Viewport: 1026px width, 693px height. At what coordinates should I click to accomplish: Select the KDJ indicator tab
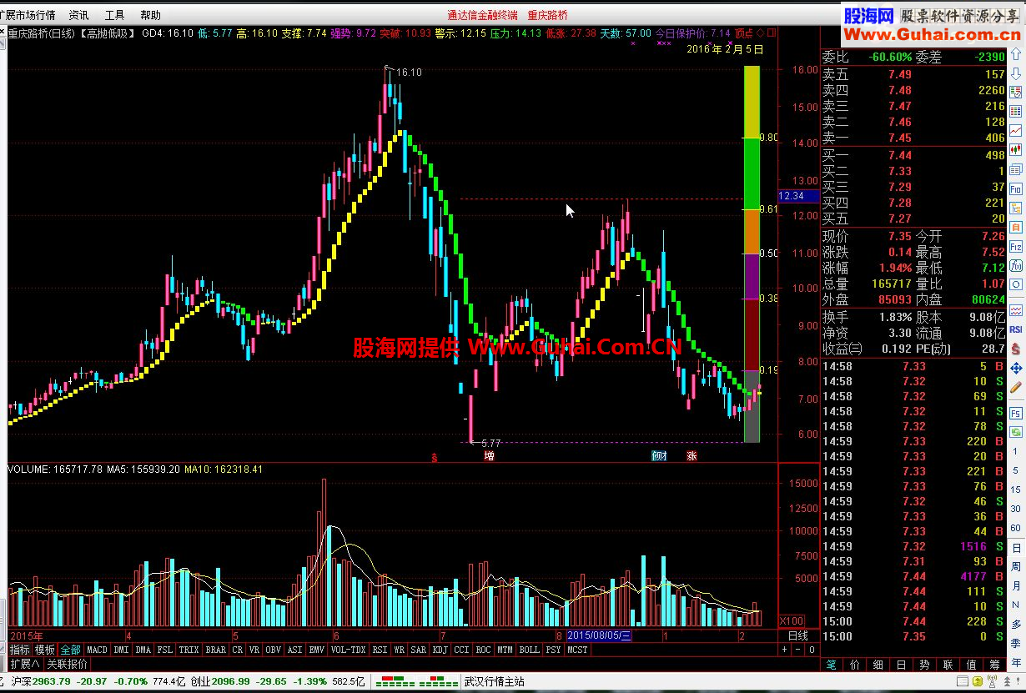coord(440,650)
